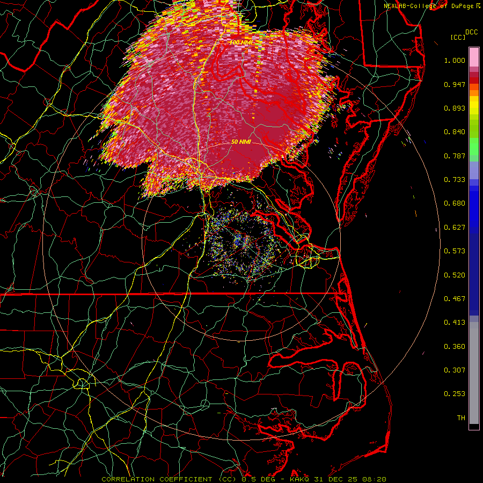Click the 100 NMI range ring label
The height and width of the screenshot is (483, 483).
(x=241, y=42)
